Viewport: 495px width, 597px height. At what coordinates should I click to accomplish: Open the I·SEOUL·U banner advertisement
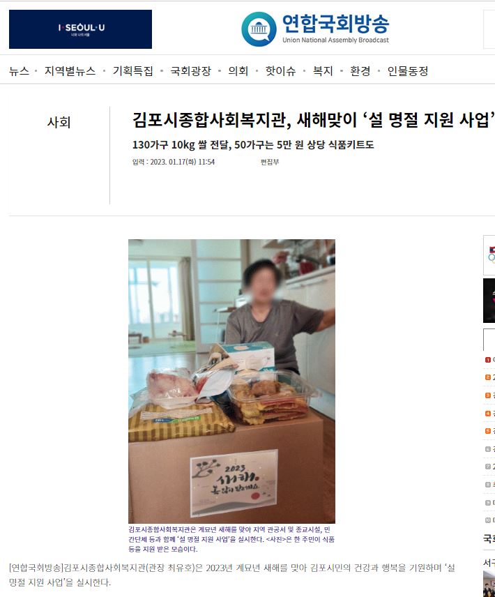pyautogui.click(x=80, y=29)
